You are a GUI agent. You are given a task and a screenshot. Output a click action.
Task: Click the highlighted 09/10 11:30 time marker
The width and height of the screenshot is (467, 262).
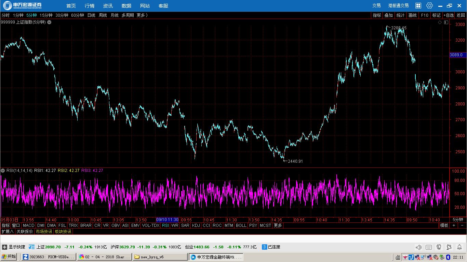pyautogui.click(x=168, y=220)
